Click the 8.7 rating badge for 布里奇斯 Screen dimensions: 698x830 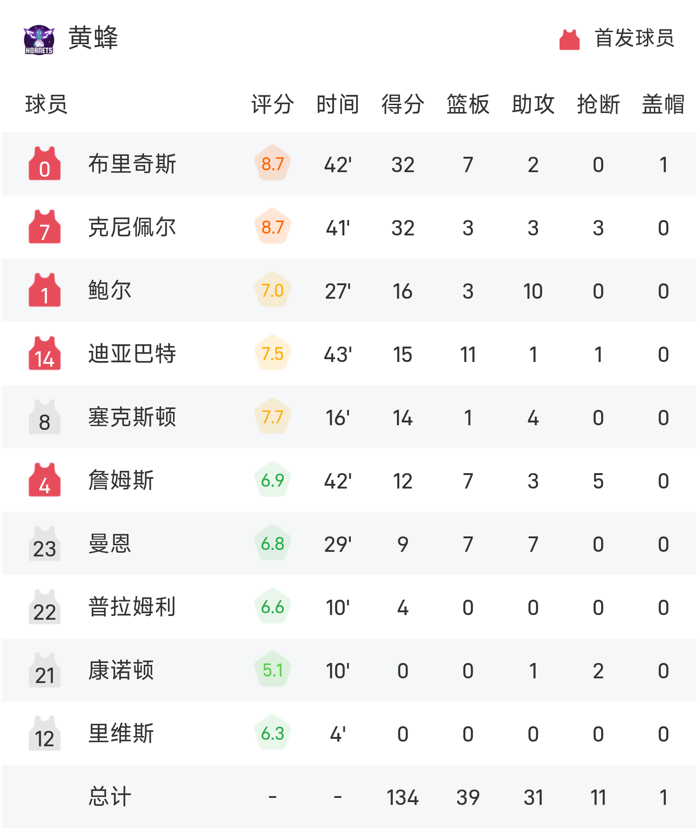pyautogui.click(x=273, y=164)
